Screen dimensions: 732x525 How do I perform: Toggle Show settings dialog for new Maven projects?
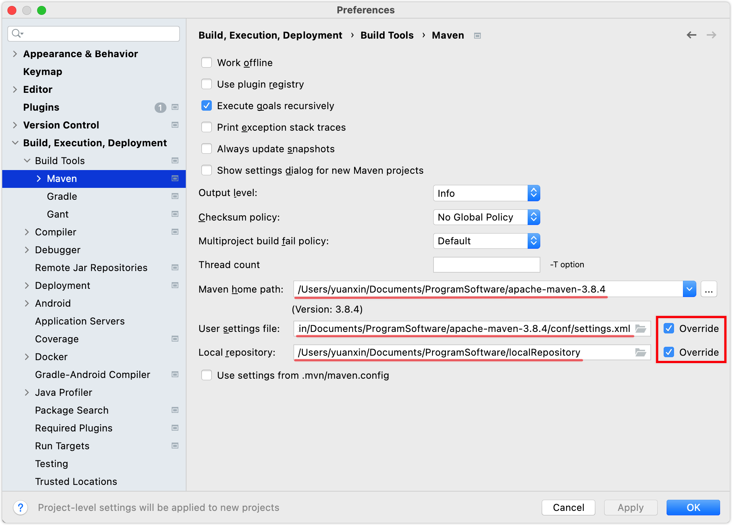pyautogui.click(x=207, y=170)
